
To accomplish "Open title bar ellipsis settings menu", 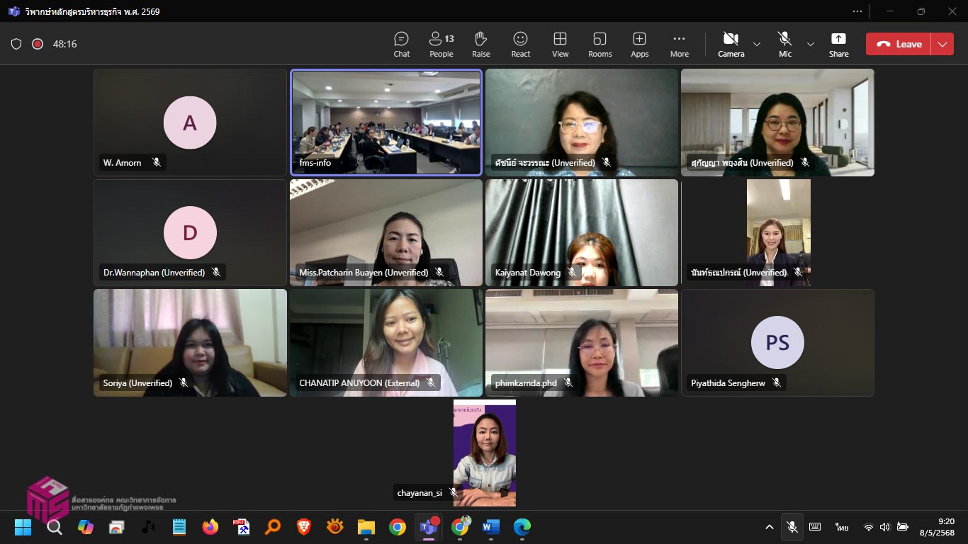I will (857, 11).
